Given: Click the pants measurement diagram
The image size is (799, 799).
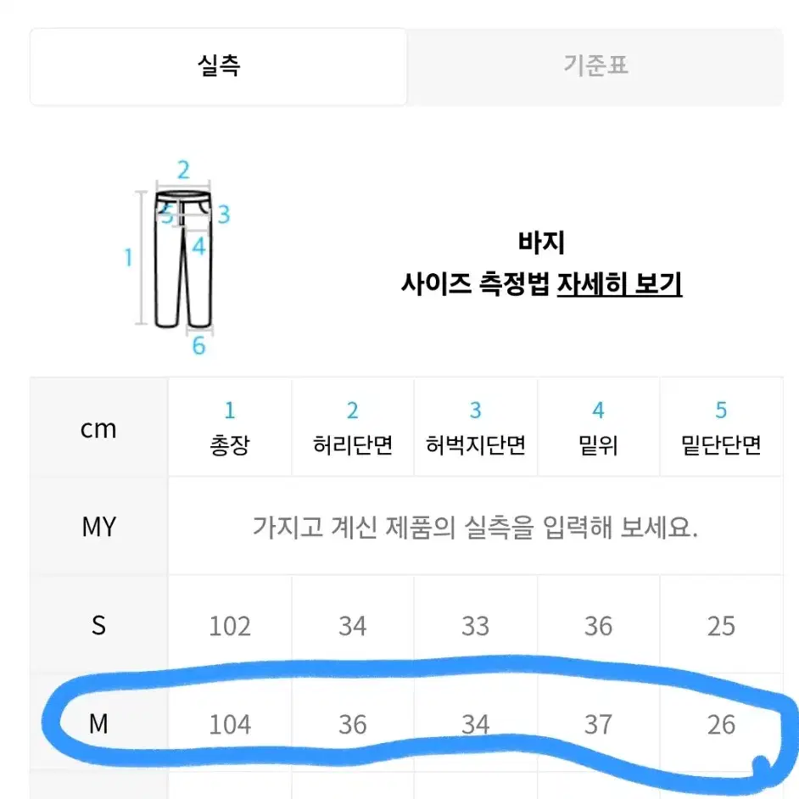Looking at the screenshot, I should tap(176, 258).
